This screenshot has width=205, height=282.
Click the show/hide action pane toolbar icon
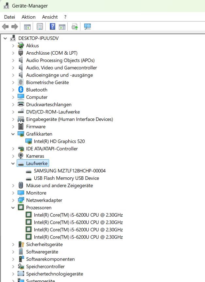tap(62, 26)
